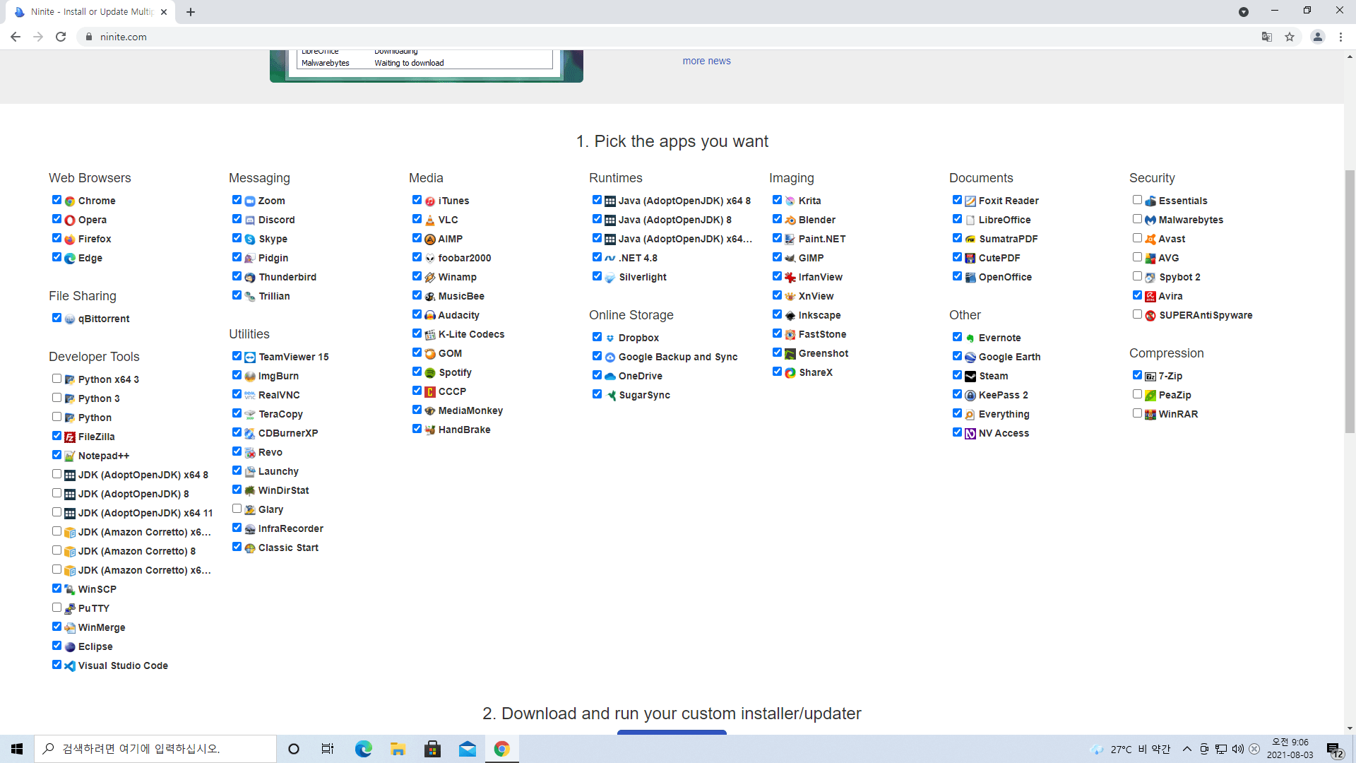Click the Eclipse icon under Developer Tools
1356x763 pixels.
70,647
